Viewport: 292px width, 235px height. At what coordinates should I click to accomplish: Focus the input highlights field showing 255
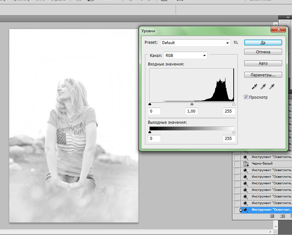click(229, 111)
